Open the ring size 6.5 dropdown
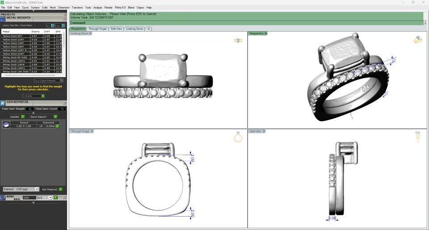429x230 pixels. (50, 197)
